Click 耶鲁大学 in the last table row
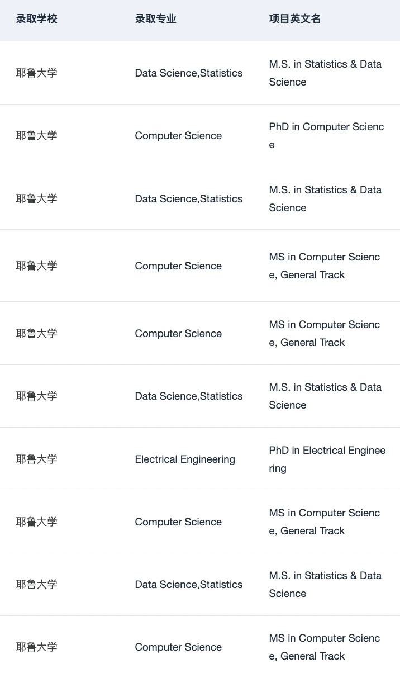The height and width of the screenshot is (673, 400). point(36,647)
